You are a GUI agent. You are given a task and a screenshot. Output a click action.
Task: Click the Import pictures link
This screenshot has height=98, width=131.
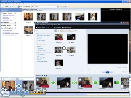tap(6, 19)
